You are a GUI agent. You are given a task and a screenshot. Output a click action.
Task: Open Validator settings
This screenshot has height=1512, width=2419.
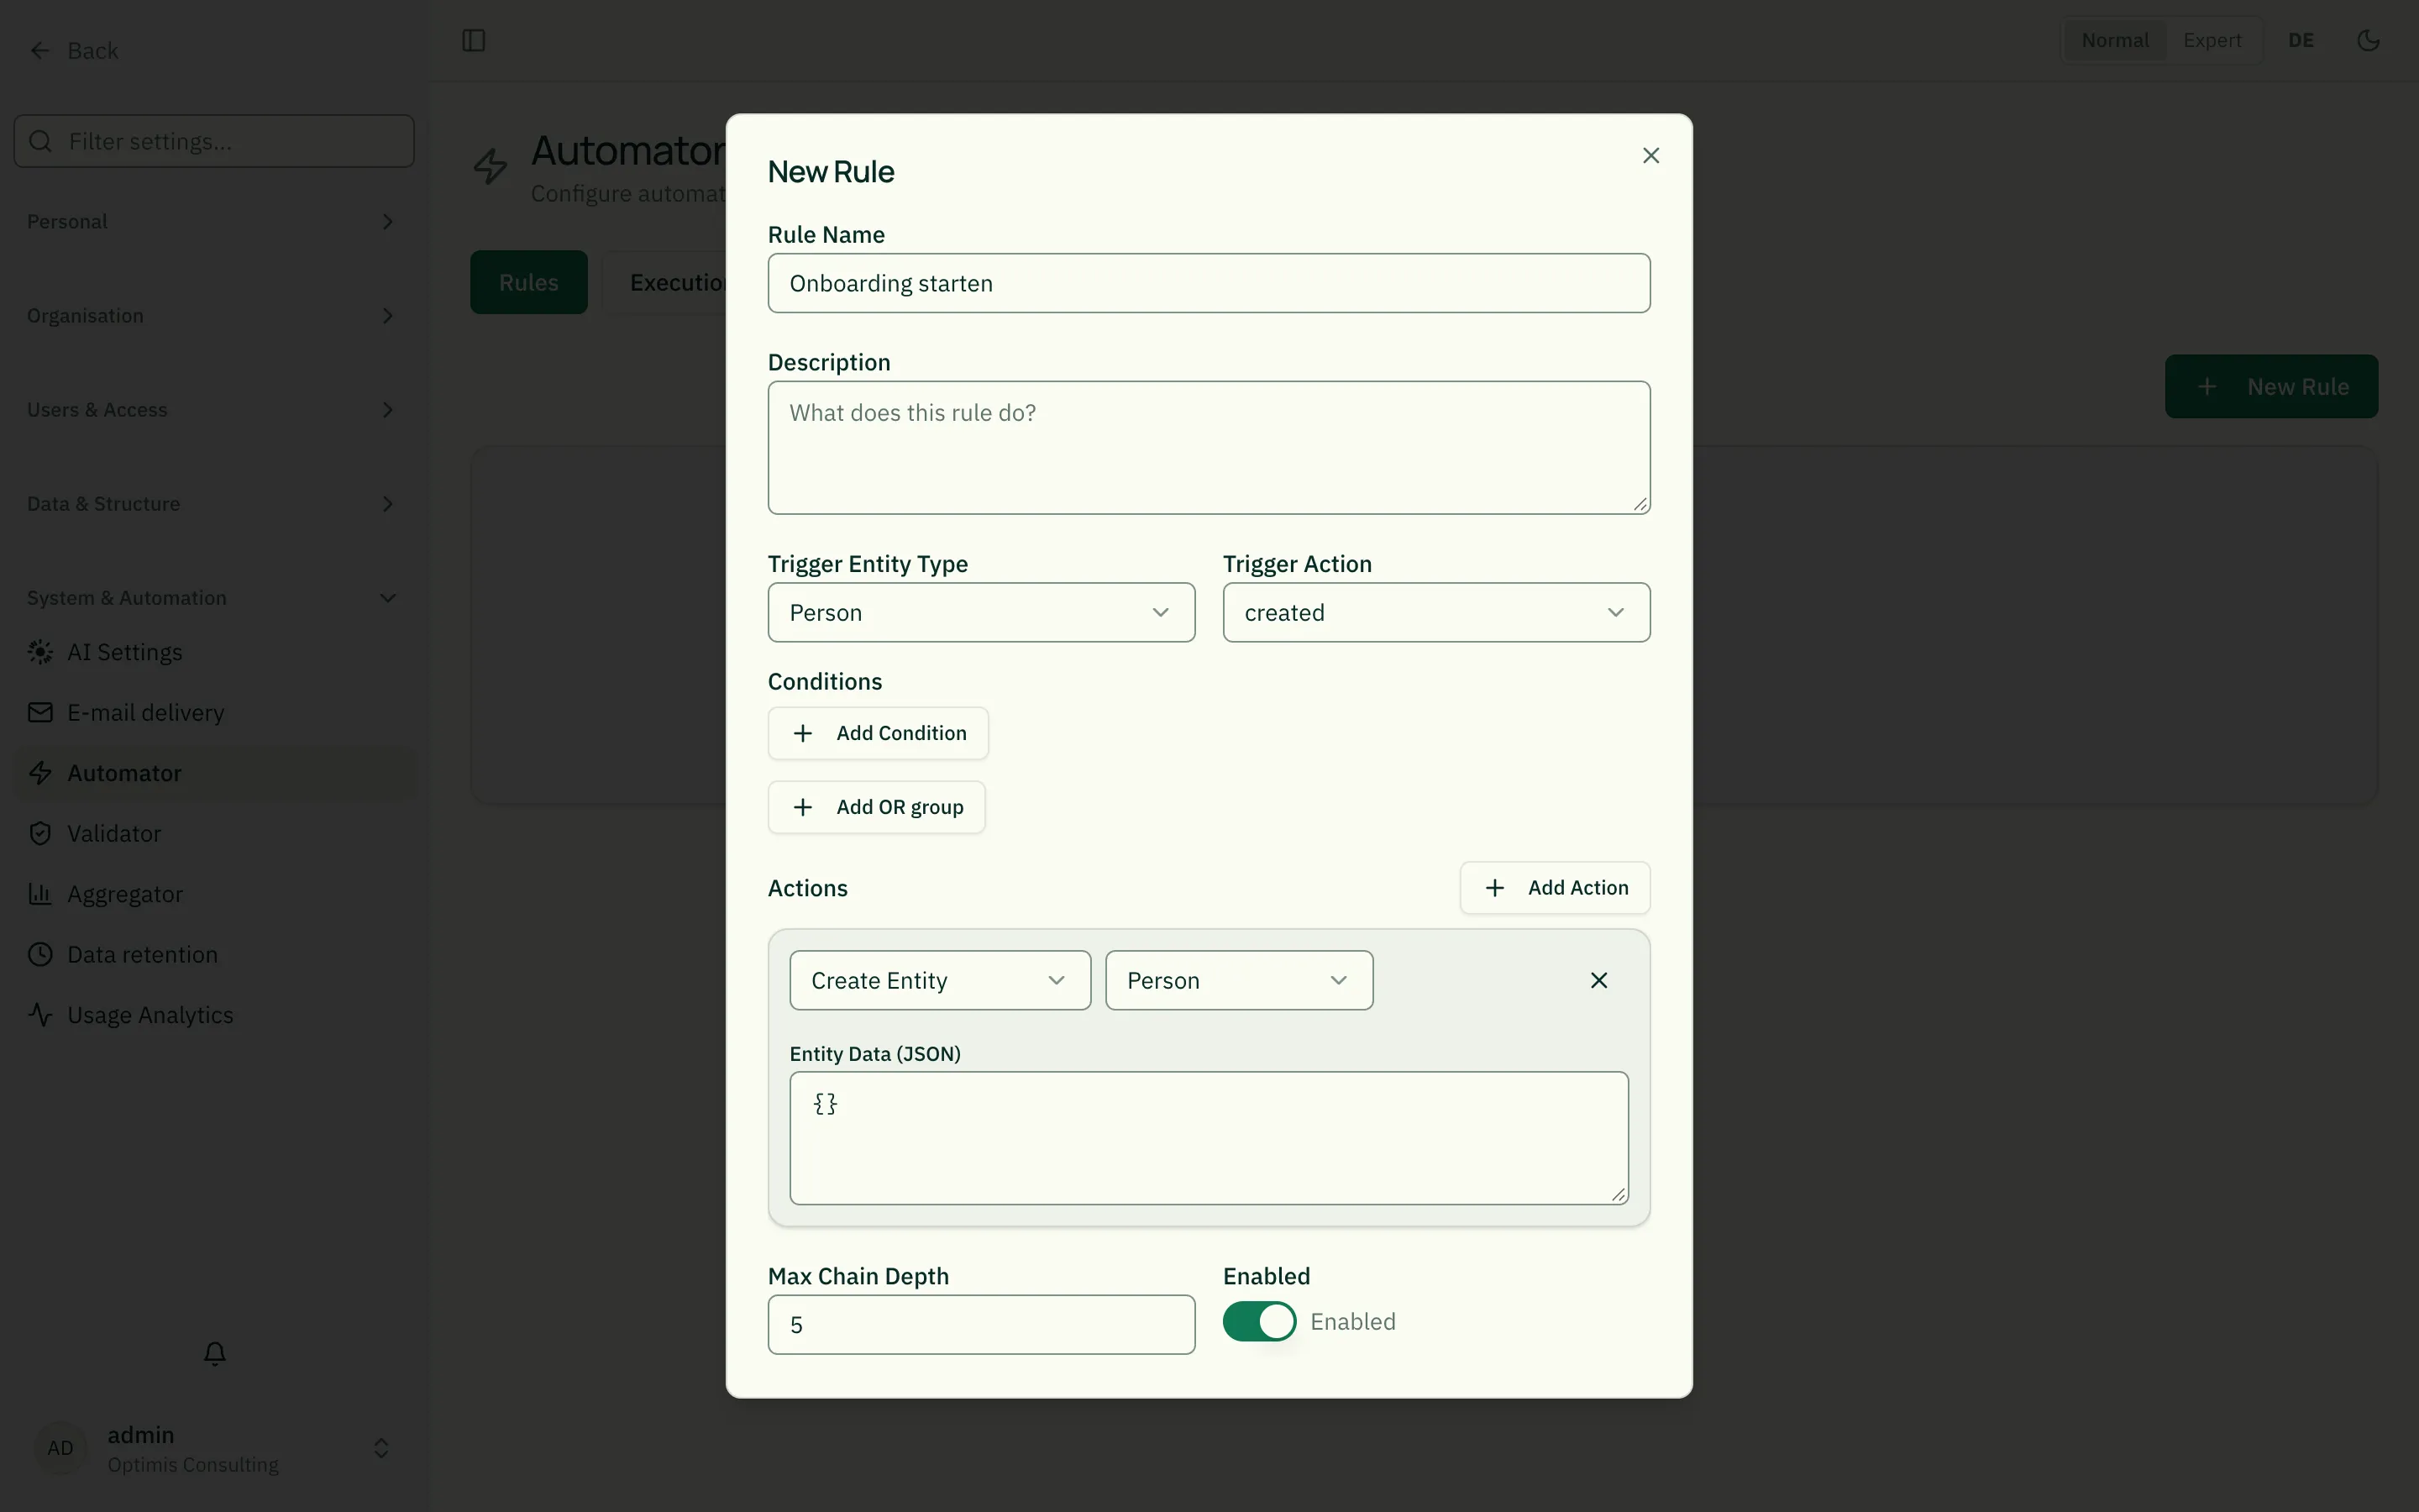coord(215,834)
